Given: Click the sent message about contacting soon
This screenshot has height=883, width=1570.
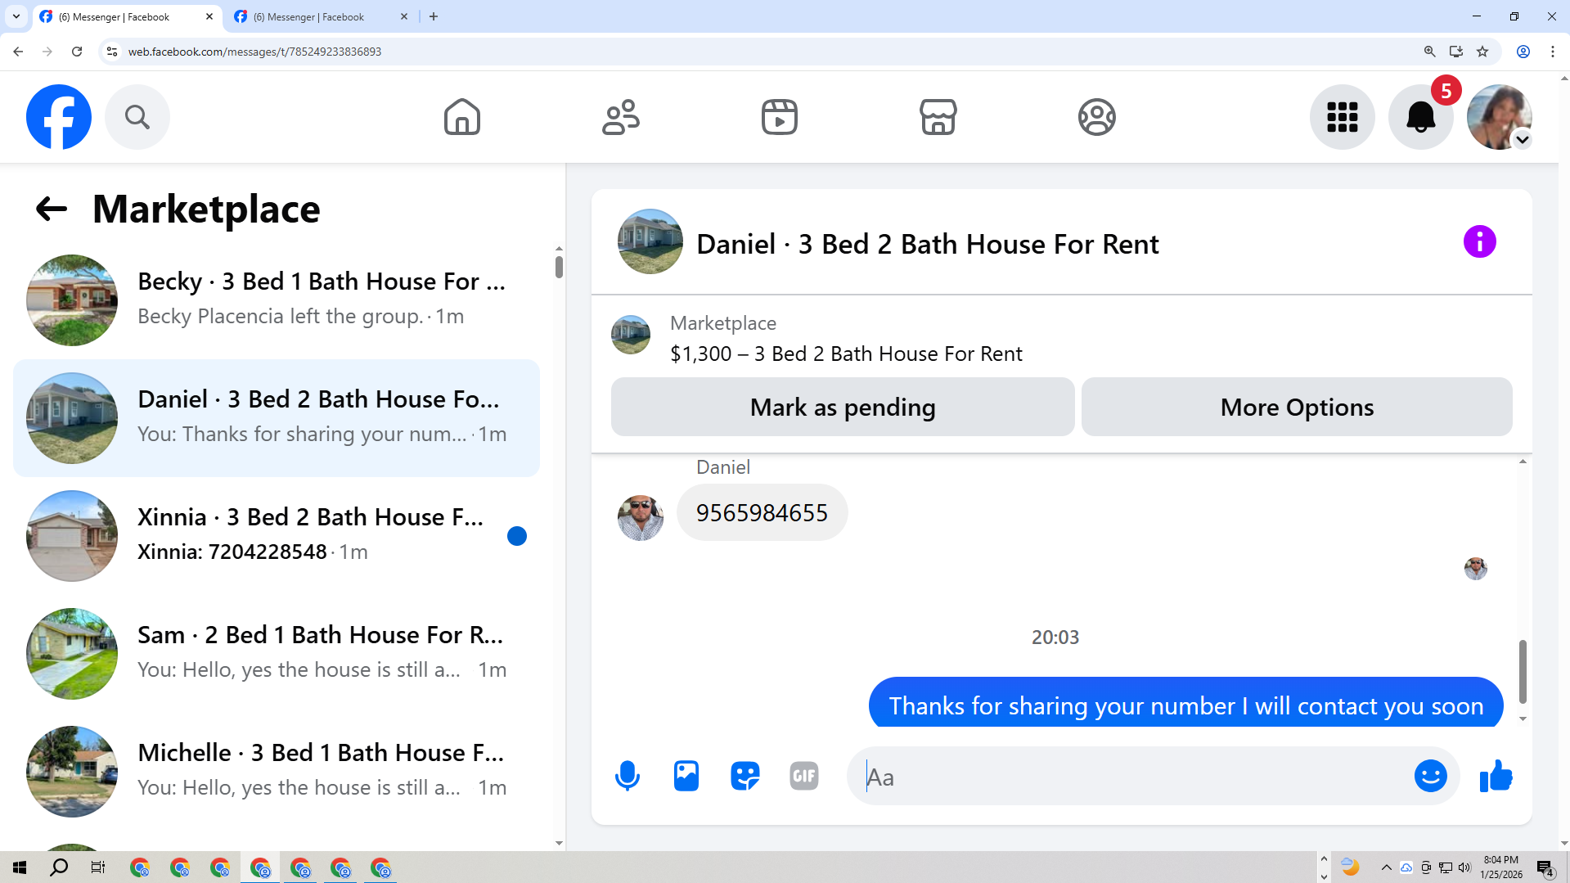Looking at the screenshot, I should coord(1186,702).
